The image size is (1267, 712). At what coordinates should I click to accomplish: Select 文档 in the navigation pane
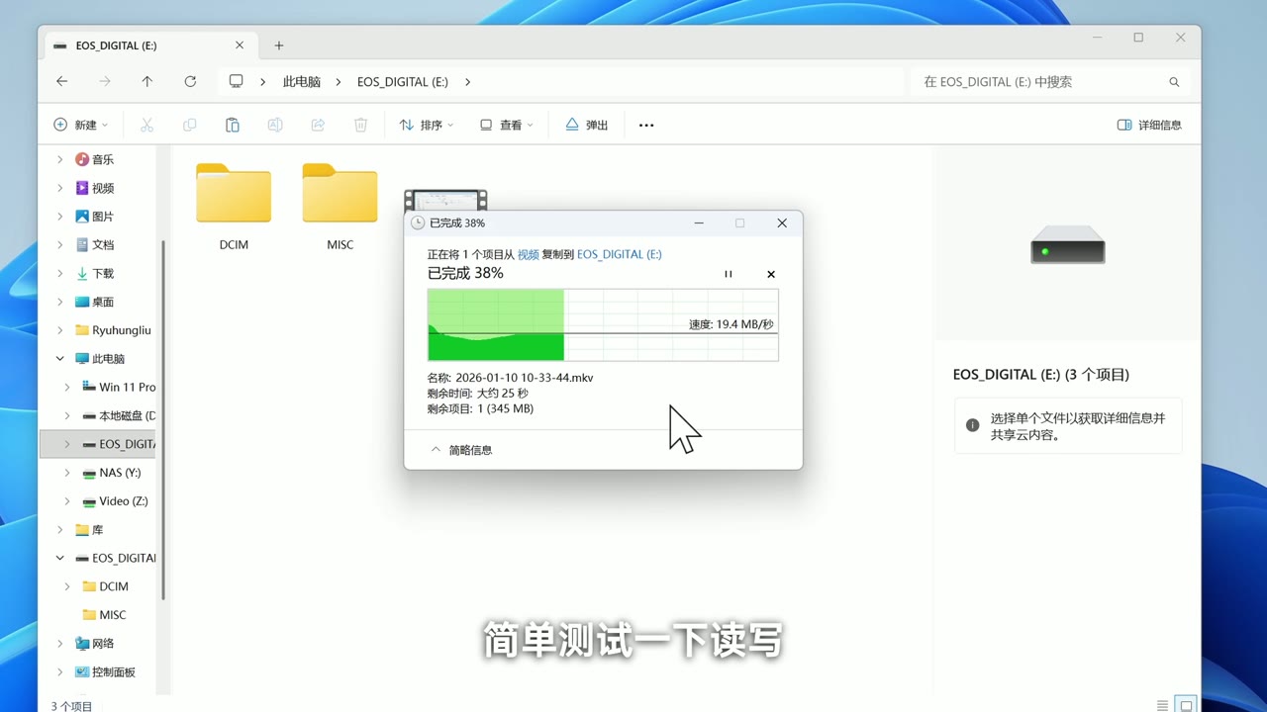[103, 245]
